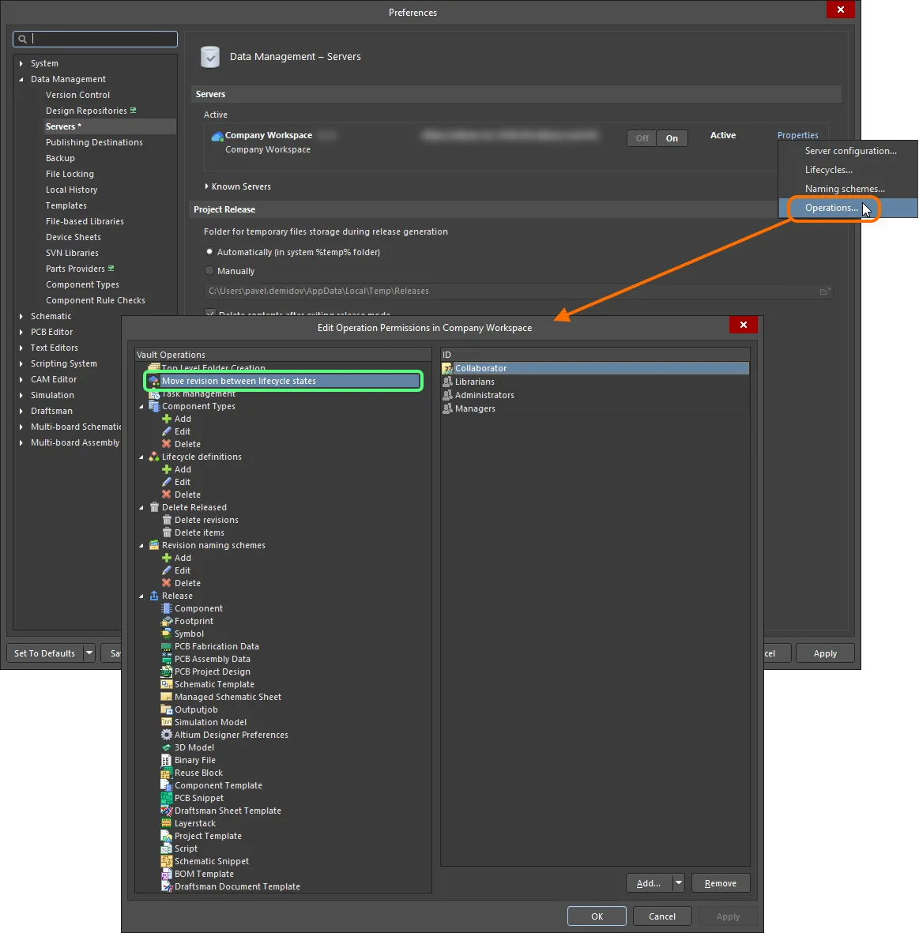Viewport: 919px width, 933px height.
Task: Click the Remove button
Action: tap(720, 883)
